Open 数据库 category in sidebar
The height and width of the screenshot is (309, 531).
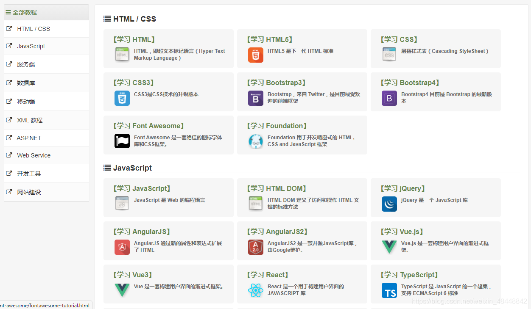[x=46, y=83]
